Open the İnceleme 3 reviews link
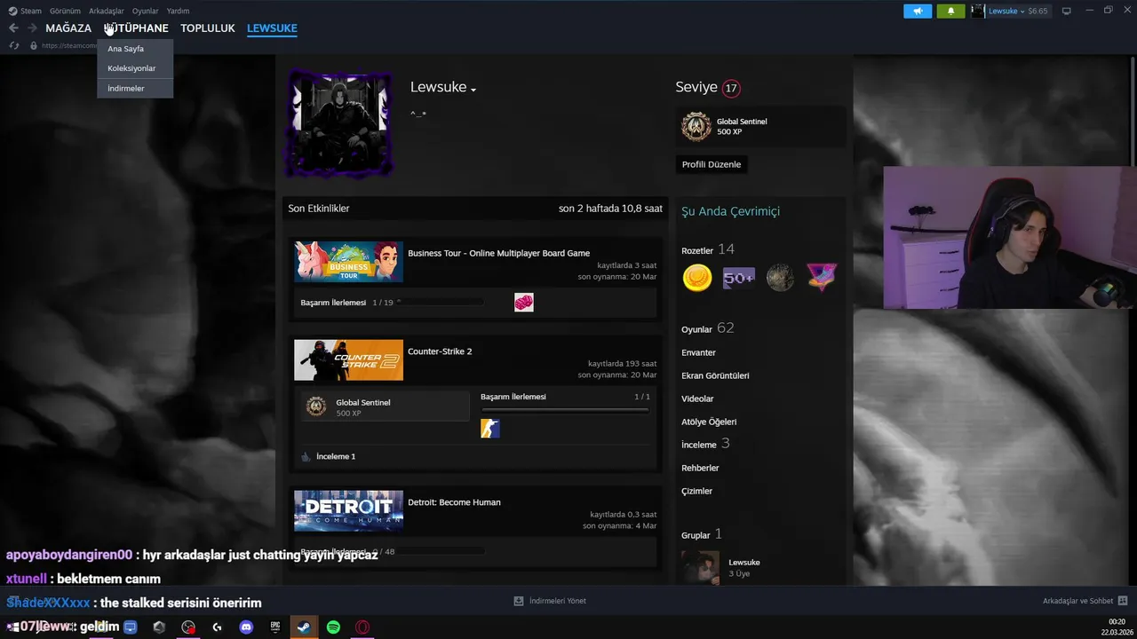 coord(705,444)
